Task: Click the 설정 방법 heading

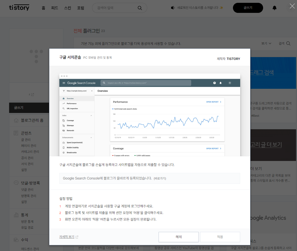Action: 66,199
